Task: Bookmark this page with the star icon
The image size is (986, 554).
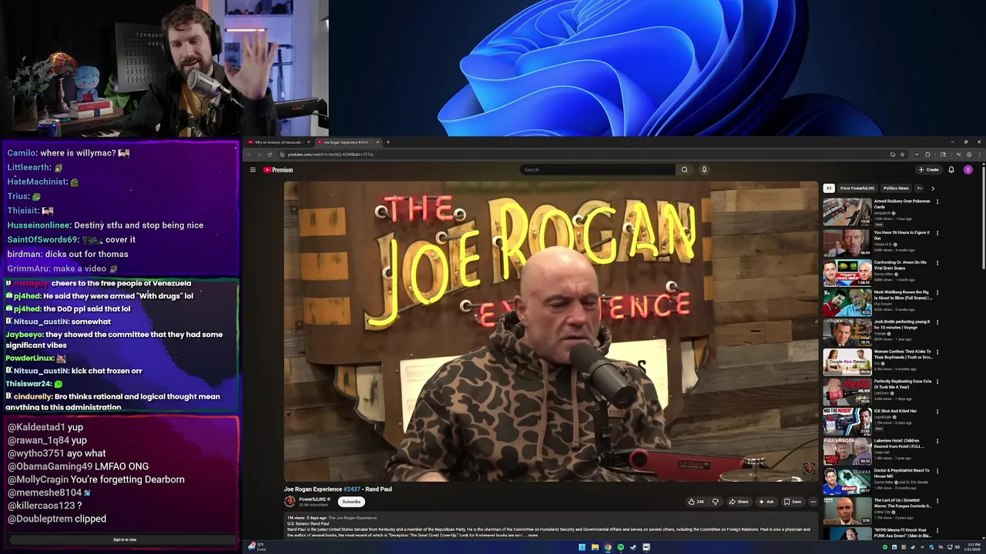Action: [902, 154]
